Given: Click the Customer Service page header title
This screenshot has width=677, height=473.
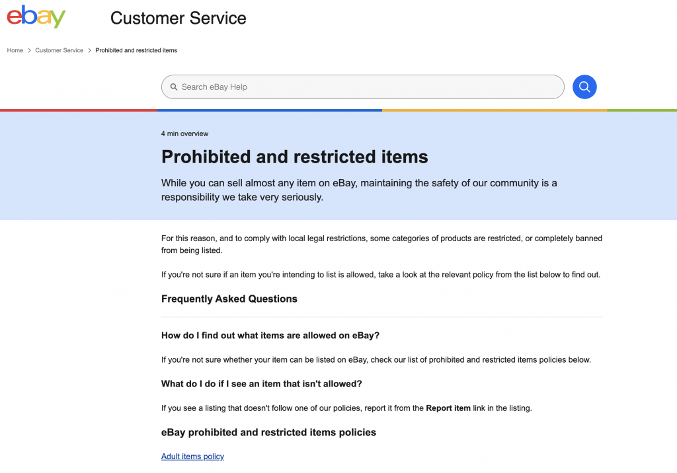Looking at the screenshot, I should (179, 18).
